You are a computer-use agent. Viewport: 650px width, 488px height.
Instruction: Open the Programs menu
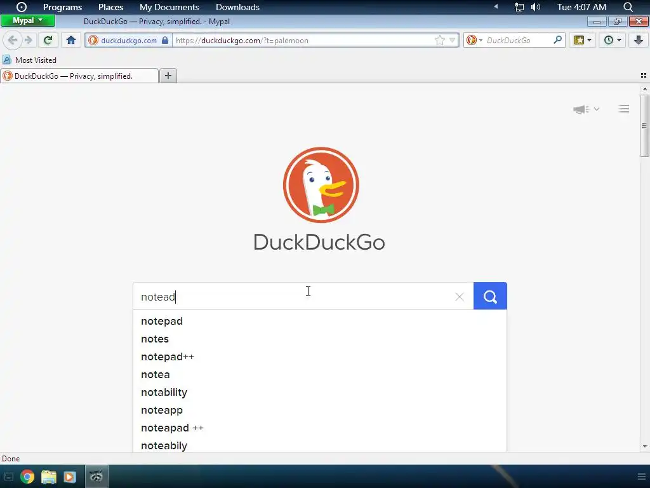click(x=63, y=7)
